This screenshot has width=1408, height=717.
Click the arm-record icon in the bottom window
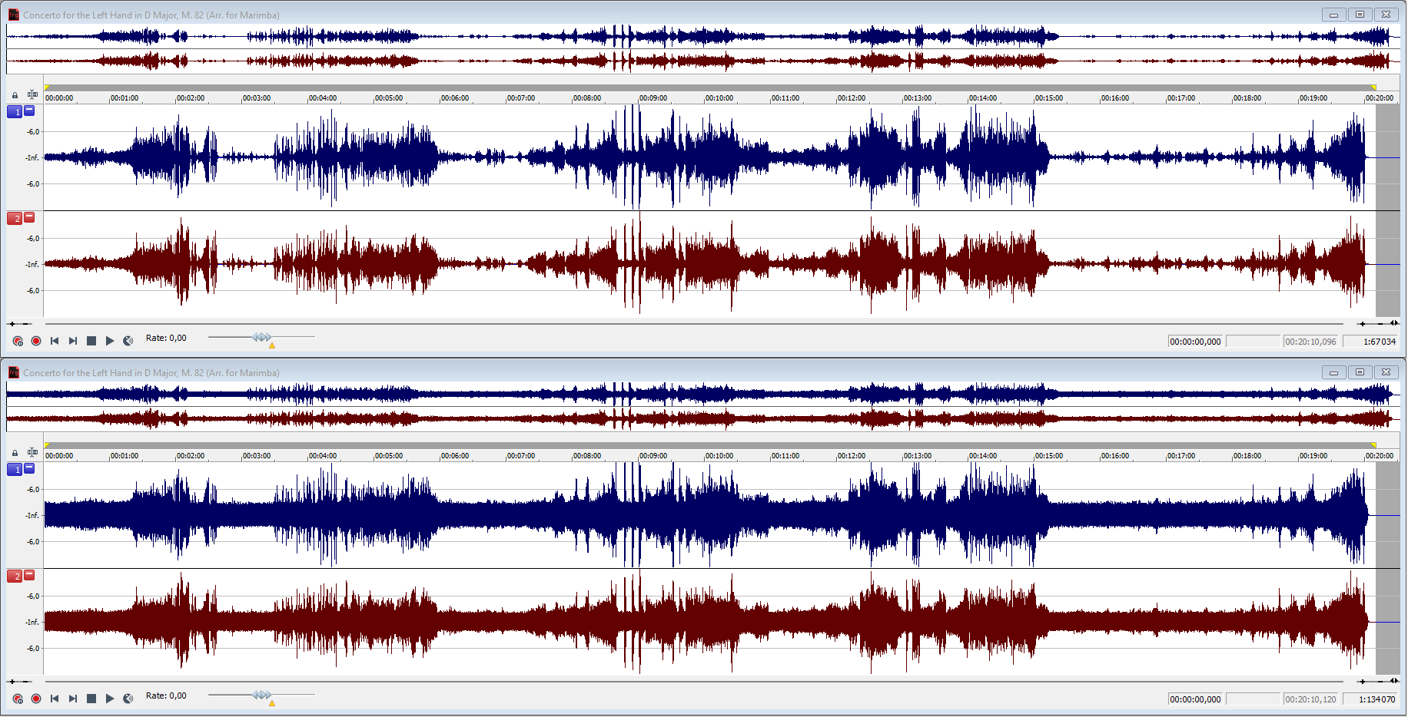click(18, 699)
